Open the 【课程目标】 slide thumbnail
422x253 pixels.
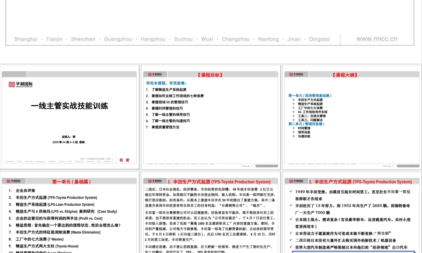[x=211, y=117]
